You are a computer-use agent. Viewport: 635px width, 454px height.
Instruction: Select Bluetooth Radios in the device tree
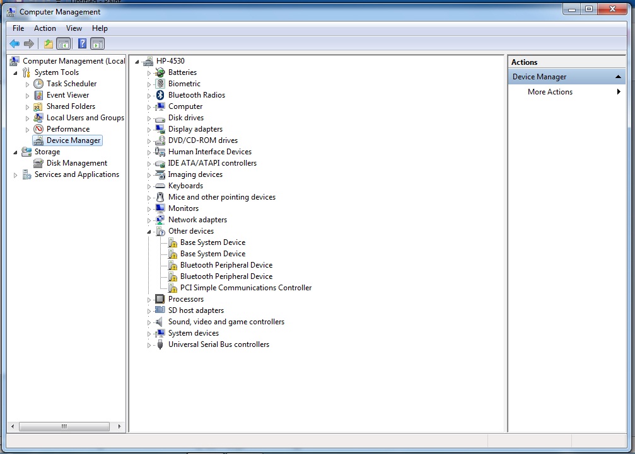195,94
